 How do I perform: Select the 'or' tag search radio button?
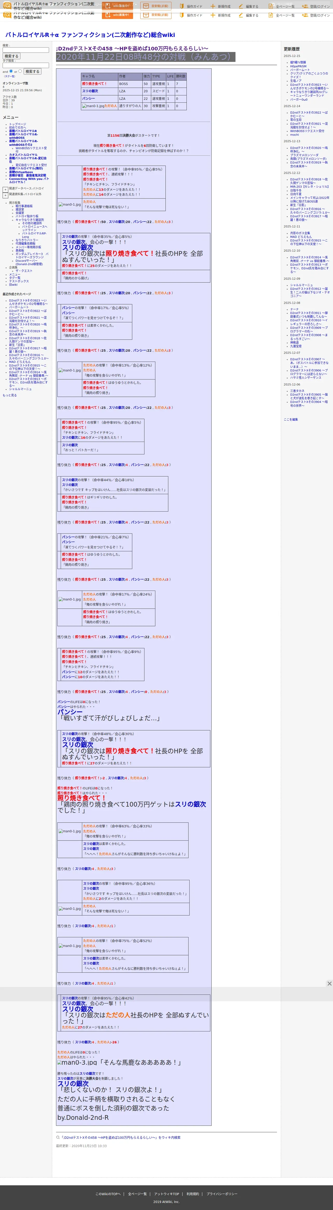tap(20, 71)
